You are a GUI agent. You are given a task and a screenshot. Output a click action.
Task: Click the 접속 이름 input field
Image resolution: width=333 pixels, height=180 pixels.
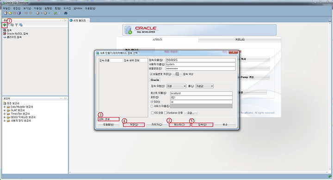(200, 60)
